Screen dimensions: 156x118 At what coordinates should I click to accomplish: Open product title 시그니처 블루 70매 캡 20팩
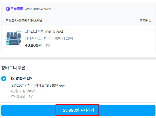pos(44,32)
